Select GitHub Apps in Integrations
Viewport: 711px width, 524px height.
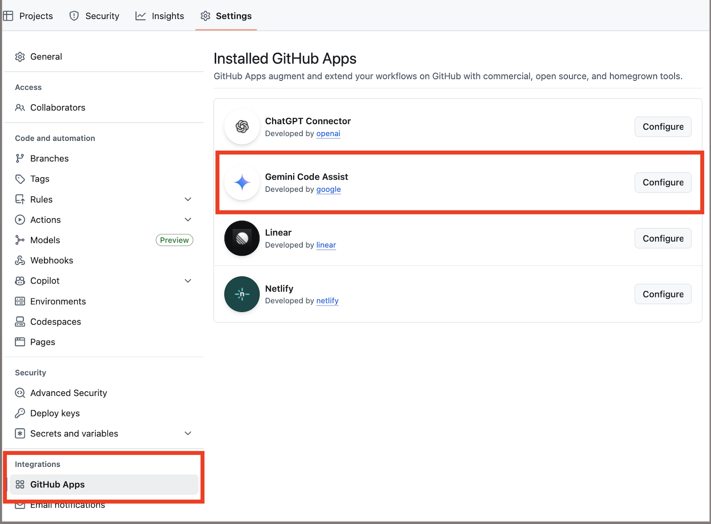(x=104, y=484)
